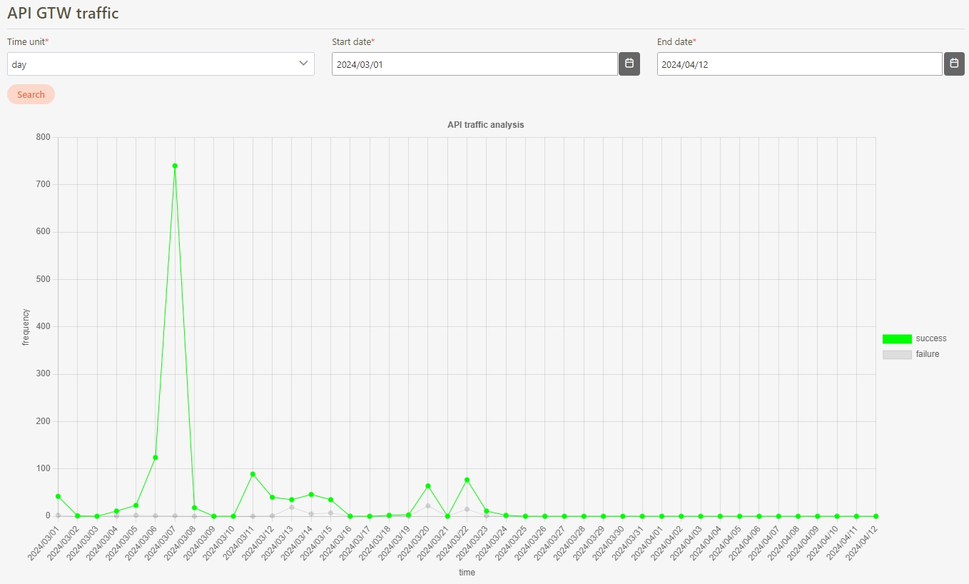This screenshot has width=969, height=584.
Task: Click the Start date input field
Action: pos(475,64)
